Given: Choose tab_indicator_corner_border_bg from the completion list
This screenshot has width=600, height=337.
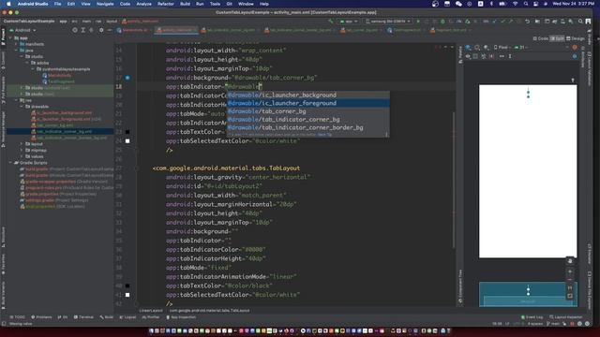Looking at the screenshot, I should coord(308,127).
